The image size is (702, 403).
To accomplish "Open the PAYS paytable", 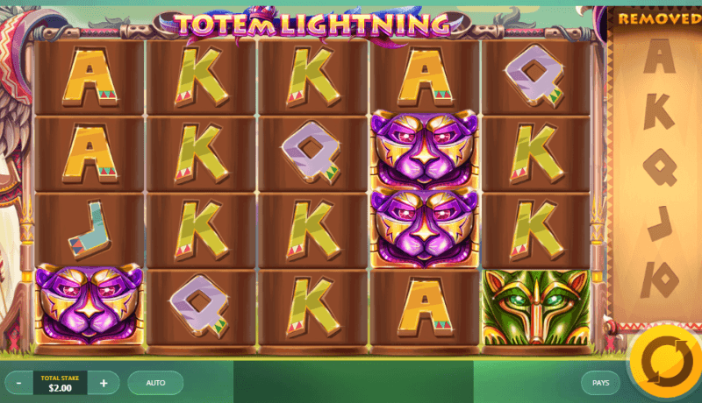I will [x=600, y=383].
